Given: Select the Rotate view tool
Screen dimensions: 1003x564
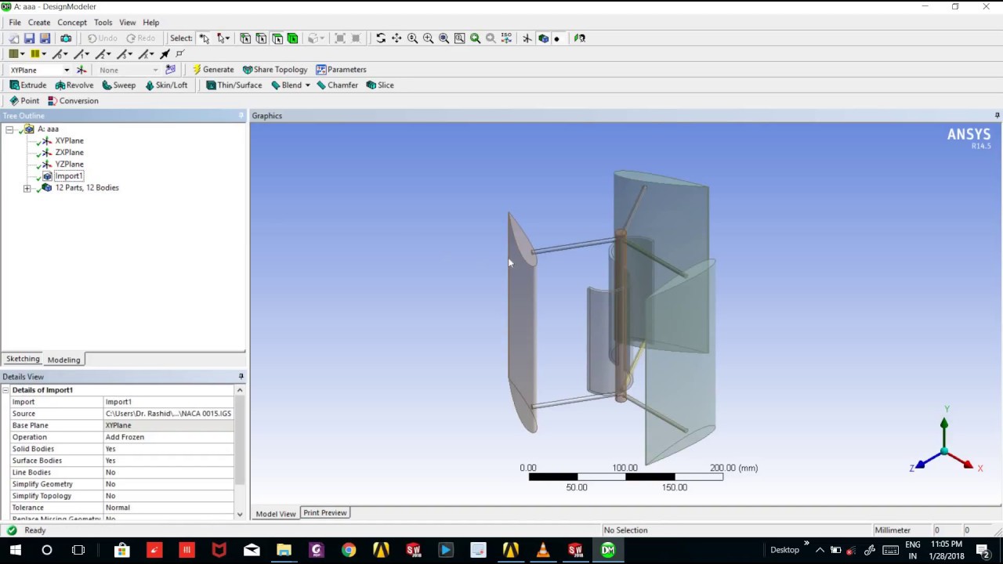Looking at the screenshot, I should coord(381,38).
